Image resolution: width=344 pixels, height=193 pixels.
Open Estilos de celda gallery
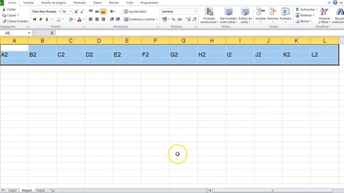tap(245, 16)
